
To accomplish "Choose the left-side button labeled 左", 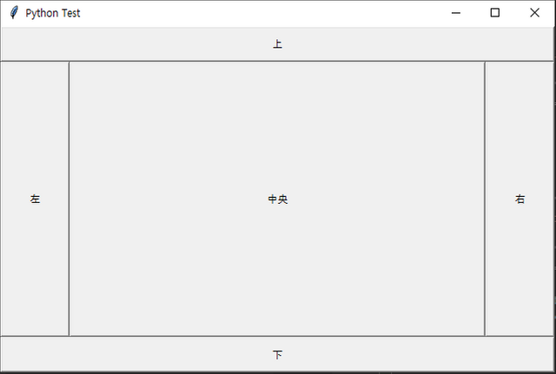I will click(35, 199).
